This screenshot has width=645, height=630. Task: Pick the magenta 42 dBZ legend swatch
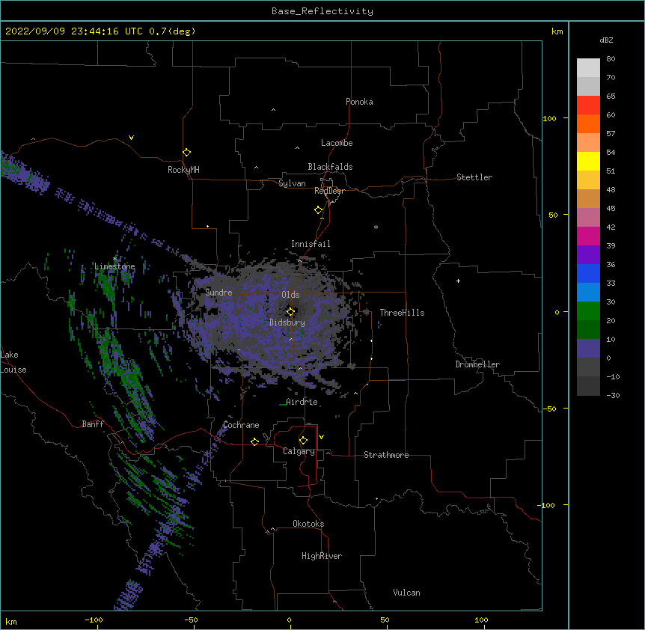(x=588, y=236)
